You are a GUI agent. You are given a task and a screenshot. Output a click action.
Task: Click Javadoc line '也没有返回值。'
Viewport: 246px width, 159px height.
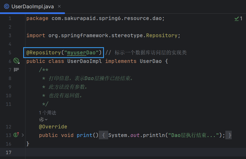[x=66, y=96]
